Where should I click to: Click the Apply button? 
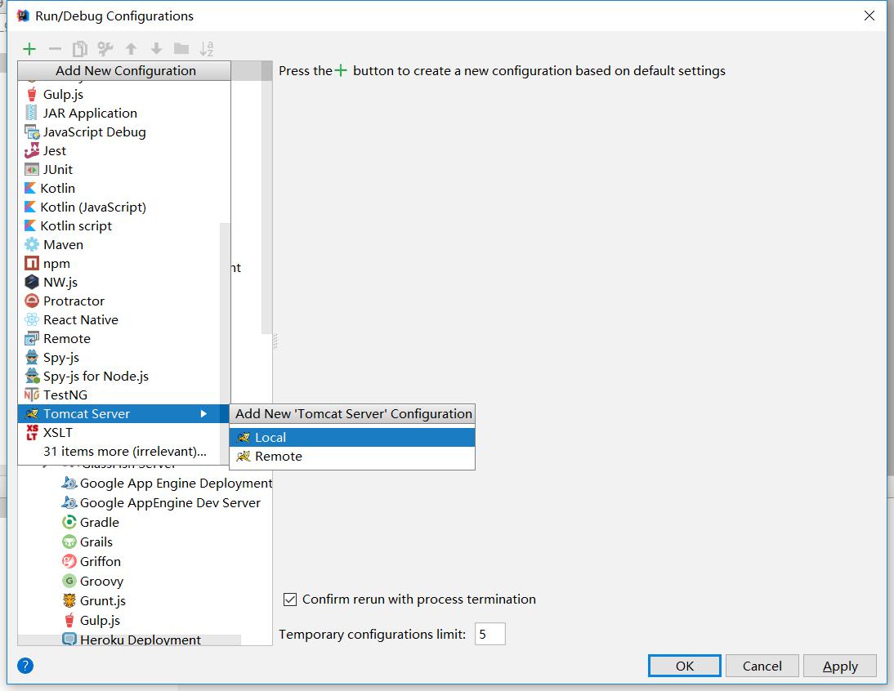pos(840,666)
